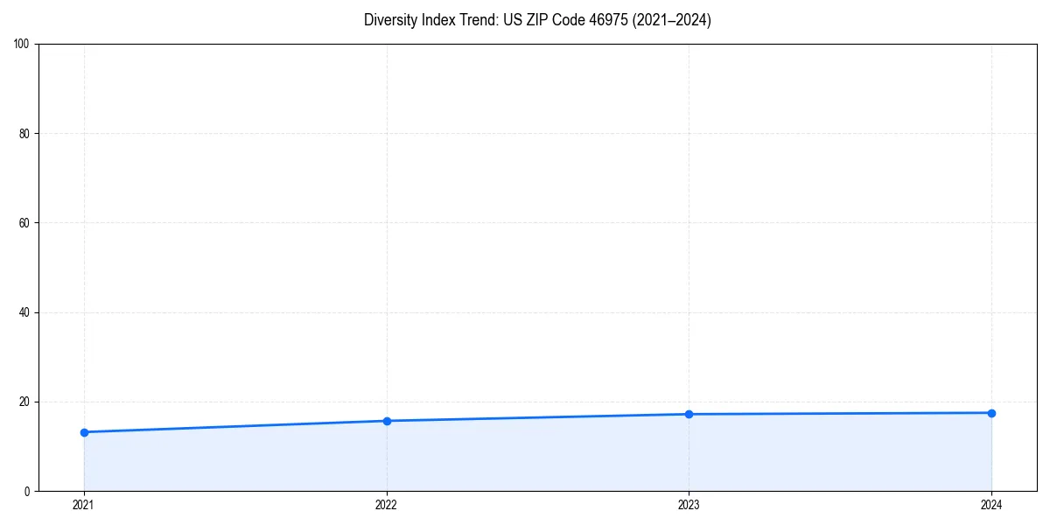
Task: Select the 2023 data point marker
Action: tap(689, 413)
